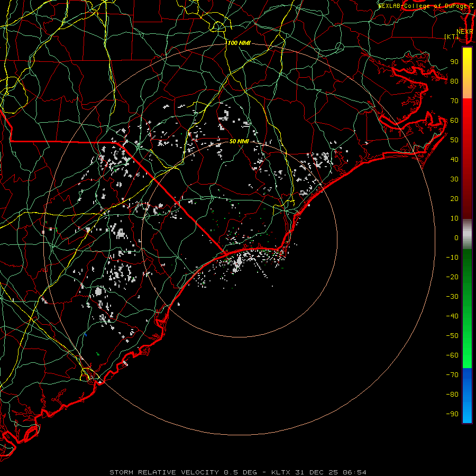Click the -80 scale value
Viewport: 476px width, 476px height.
[452, 395]
